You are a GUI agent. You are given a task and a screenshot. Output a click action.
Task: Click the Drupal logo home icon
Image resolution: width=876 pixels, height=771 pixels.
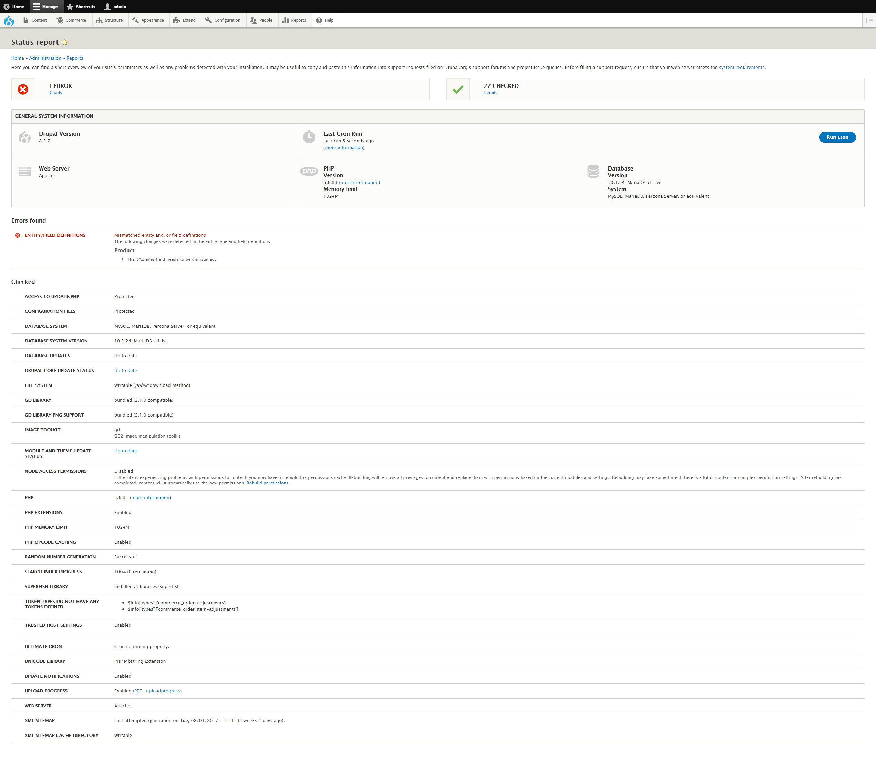[9, 21]
